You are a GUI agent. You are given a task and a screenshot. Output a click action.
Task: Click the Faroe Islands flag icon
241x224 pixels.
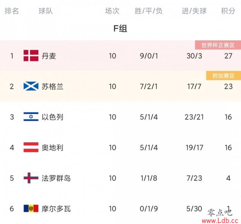[31, 178]
